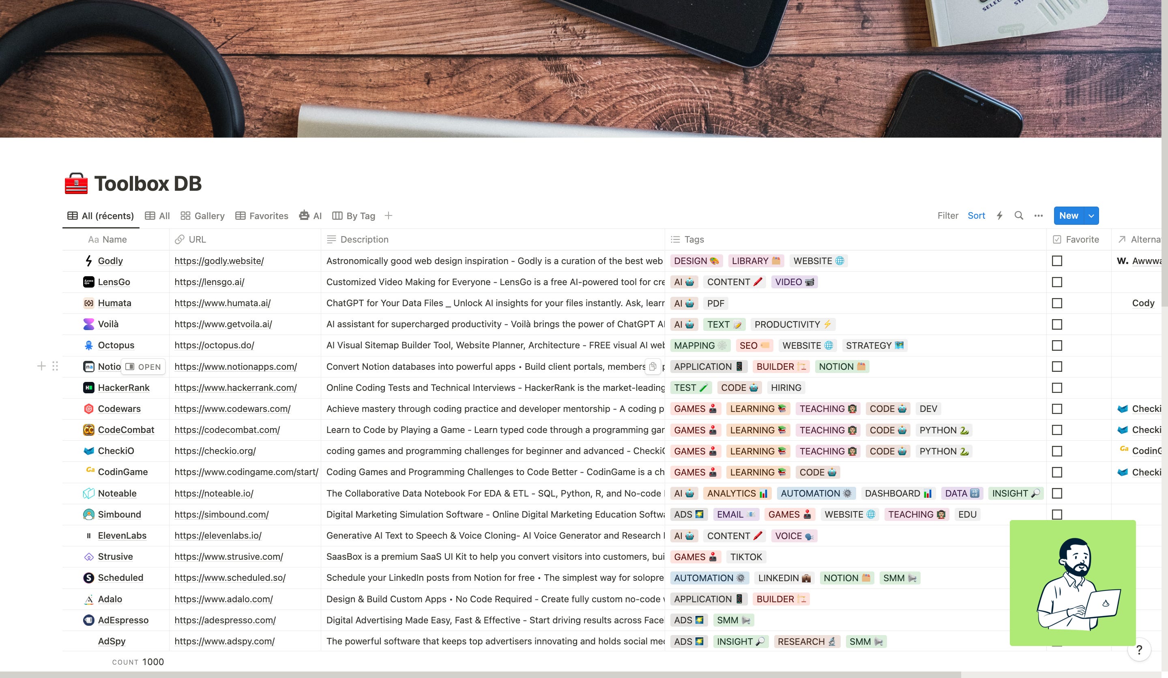This screenshot has height=678, width=1168.
Task: Click OPEN button on Notion row
Action: coord(143,367)
